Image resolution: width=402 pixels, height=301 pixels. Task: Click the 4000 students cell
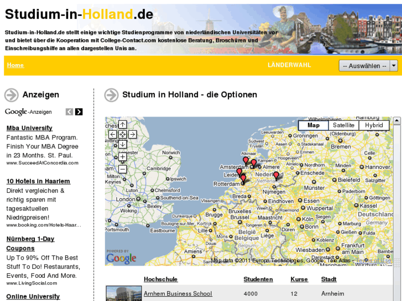[250, 294]
